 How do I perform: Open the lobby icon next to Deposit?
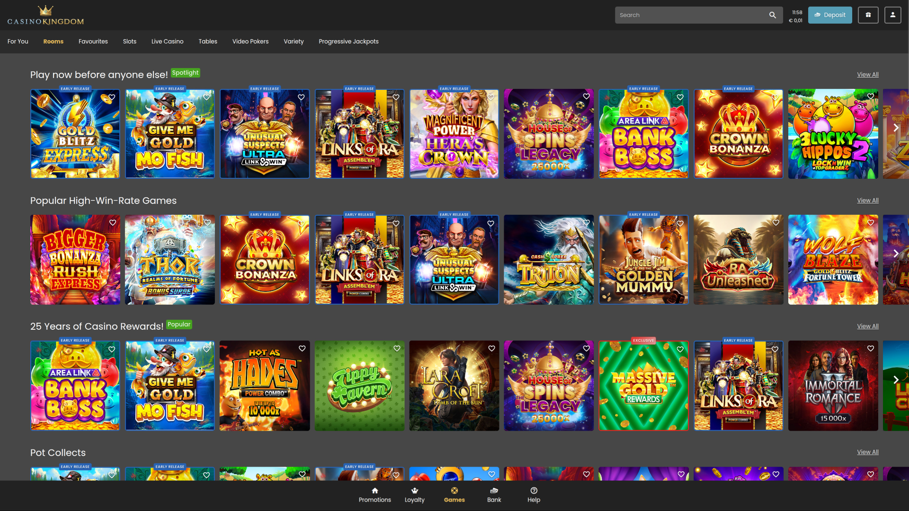pos(868,15)
